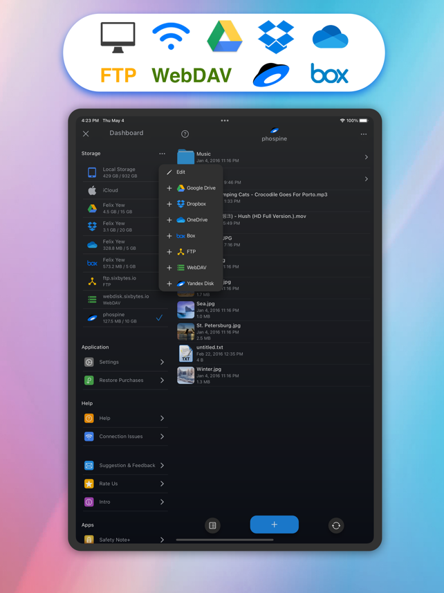Add Box from popup menu
Viewport: 444px width, 593px height.
[191, 236]
